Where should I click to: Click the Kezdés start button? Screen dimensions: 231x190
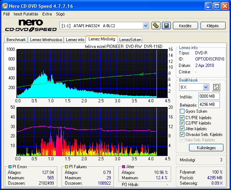click(185, 26)
